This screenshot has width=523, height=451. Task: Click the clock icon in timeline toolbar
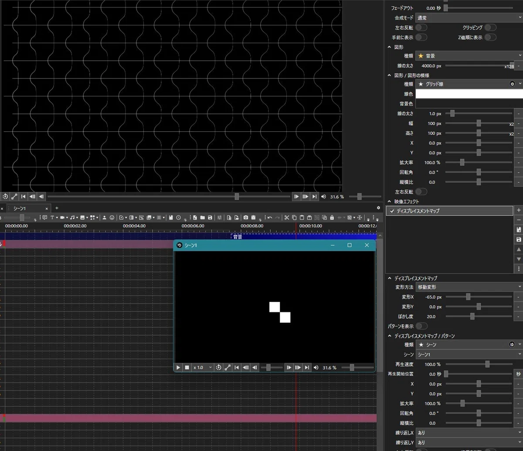pyautogui.click(x=179, y=217)
